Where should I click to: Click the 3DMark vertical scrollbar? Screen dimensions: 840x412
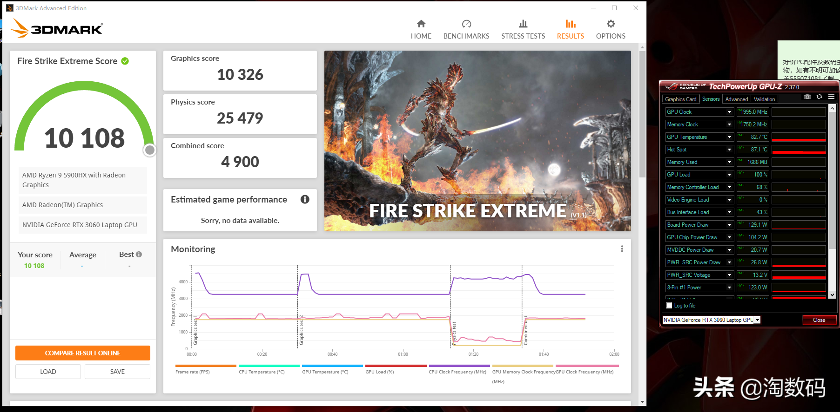642,115
